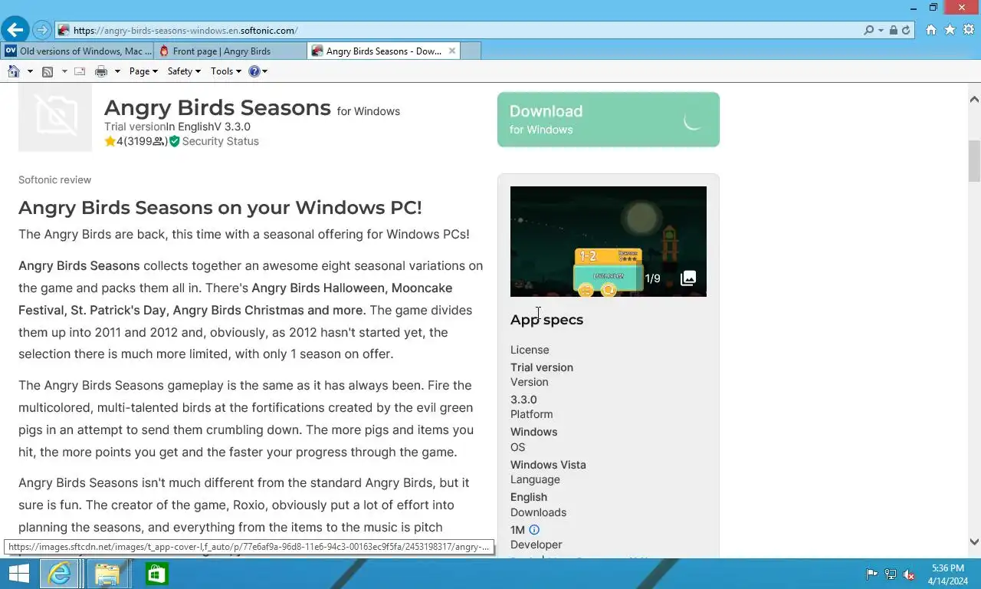
Task: Open File Explorer from the taskbar
Action: pyautogui.click(x=108, y=574)
